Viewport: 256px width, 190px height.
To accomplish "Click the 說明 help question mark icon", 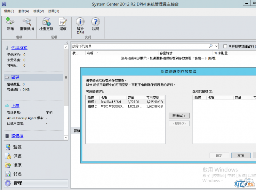I will pos(95,21).
